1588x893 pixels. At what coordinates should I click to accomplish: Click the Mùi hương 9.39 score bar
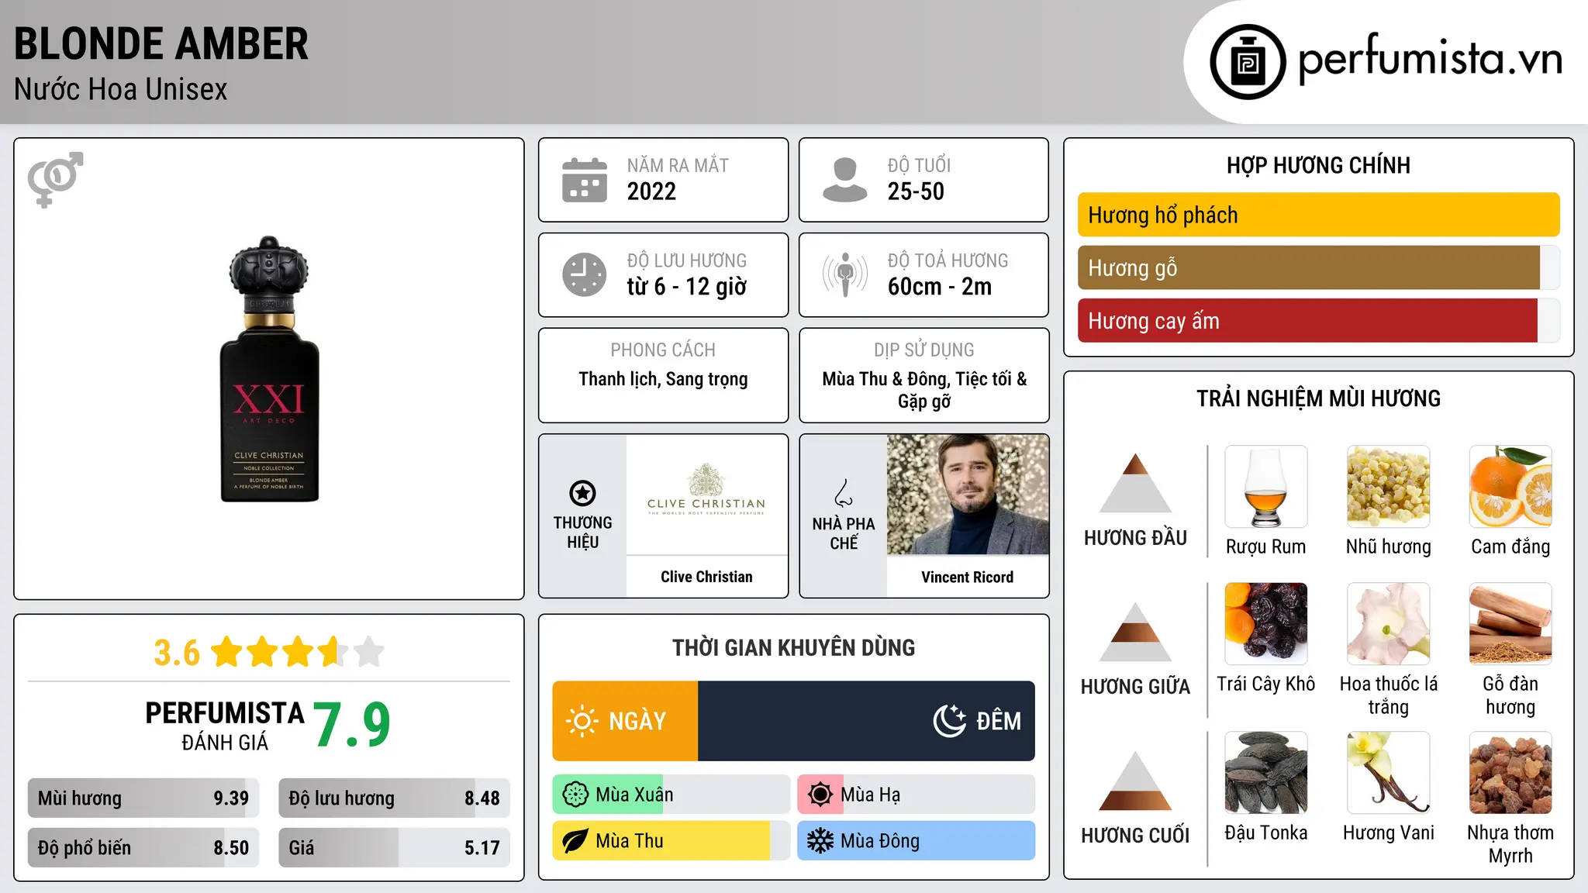click(143, 798)
